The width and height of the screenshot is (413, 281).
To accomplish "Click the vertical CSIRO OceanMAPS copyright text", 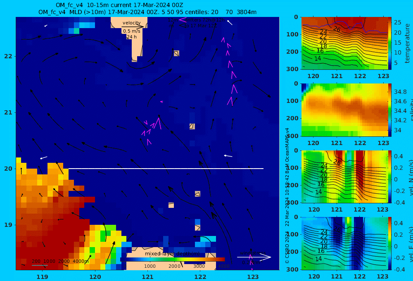I will 287,195.
